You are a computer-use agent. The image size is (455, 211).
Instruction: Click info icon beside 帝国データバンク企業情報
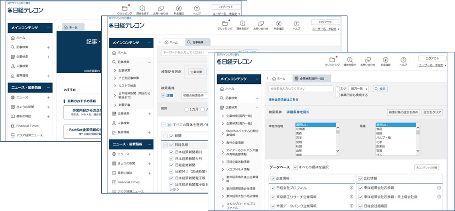(351, 206)
